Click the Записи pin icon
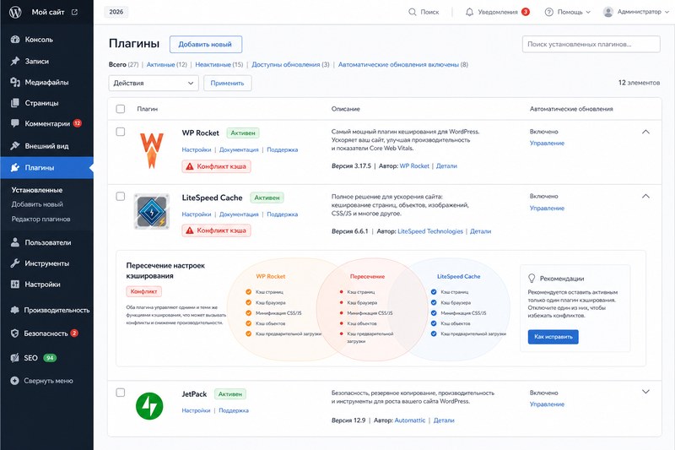The image size is (675, 450). [15, 61]
